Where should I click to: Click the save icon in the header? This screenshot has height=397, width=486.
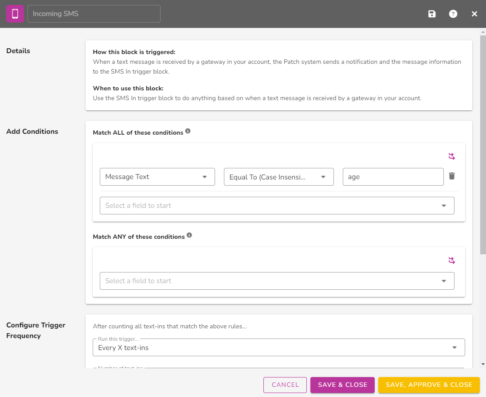[431, 14]
